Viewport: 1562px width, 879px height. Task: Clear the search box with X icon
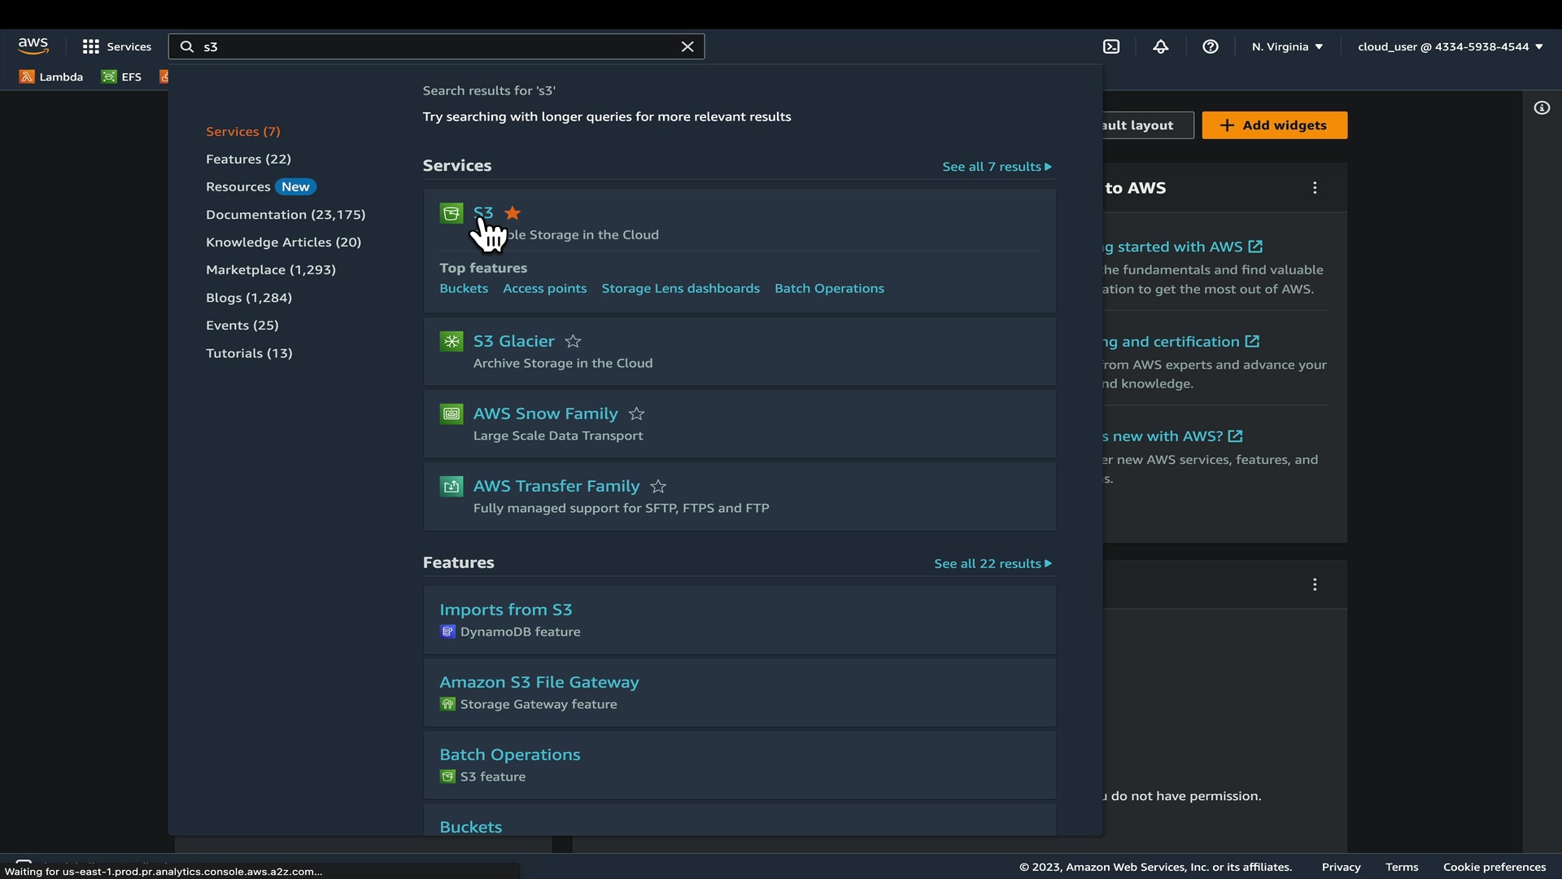(x=687, y=47)
